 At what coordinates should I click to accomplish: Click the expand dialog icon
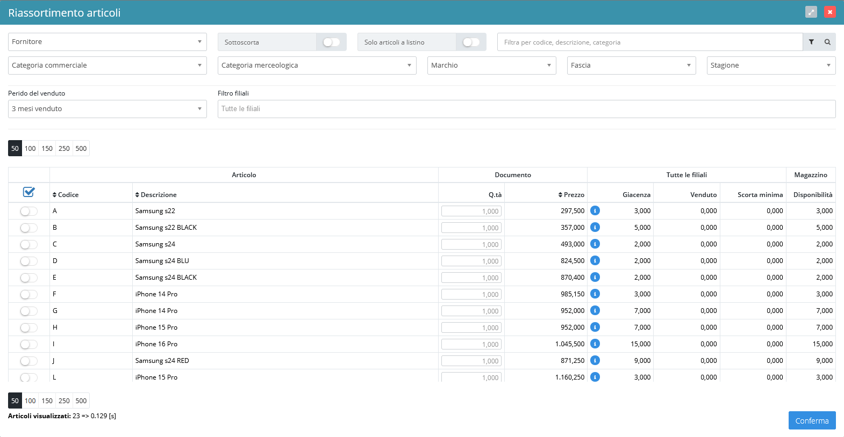[811, 12]
